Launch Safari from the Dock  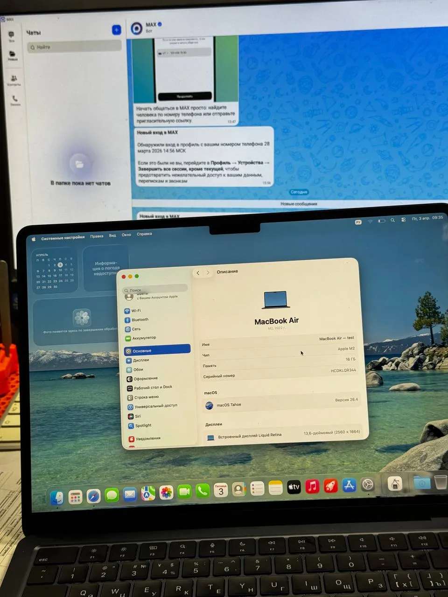pos(93,496)
